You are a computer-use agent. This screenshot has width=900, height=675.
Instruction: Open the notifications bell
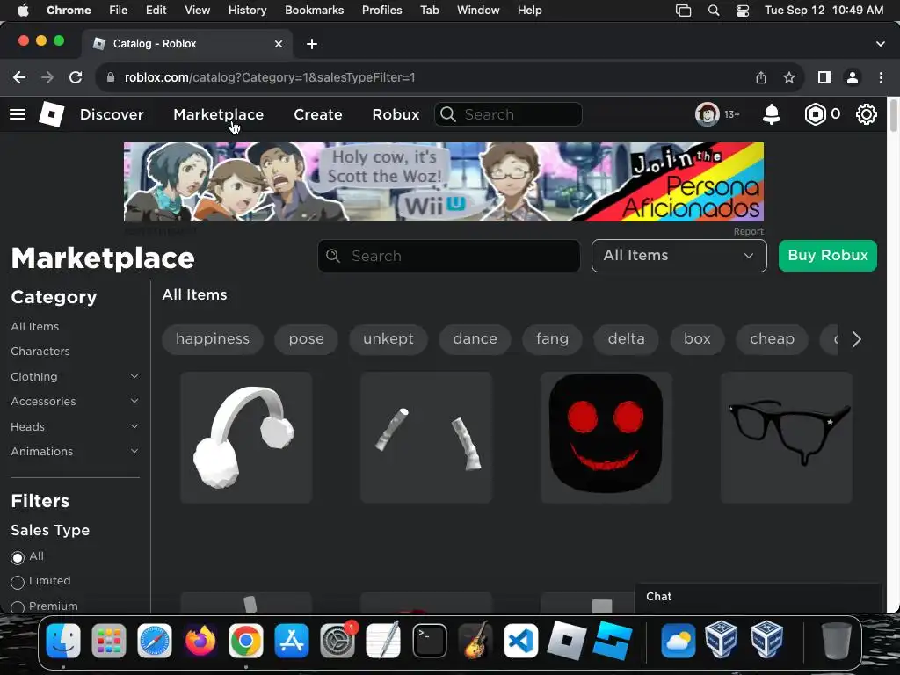[x=772, y=114]
